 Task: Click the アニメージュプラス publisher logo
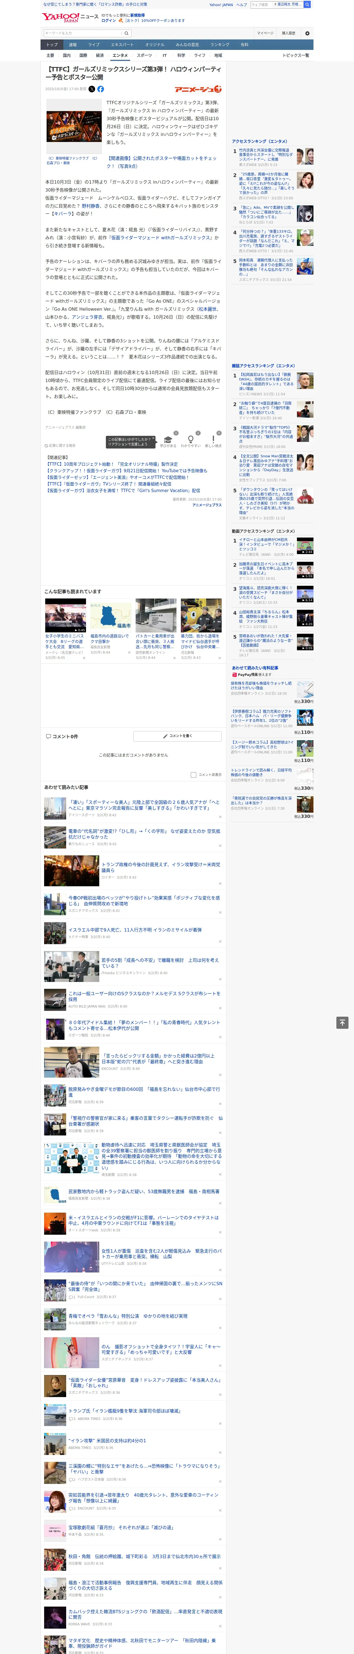click(x=198, y=89)
